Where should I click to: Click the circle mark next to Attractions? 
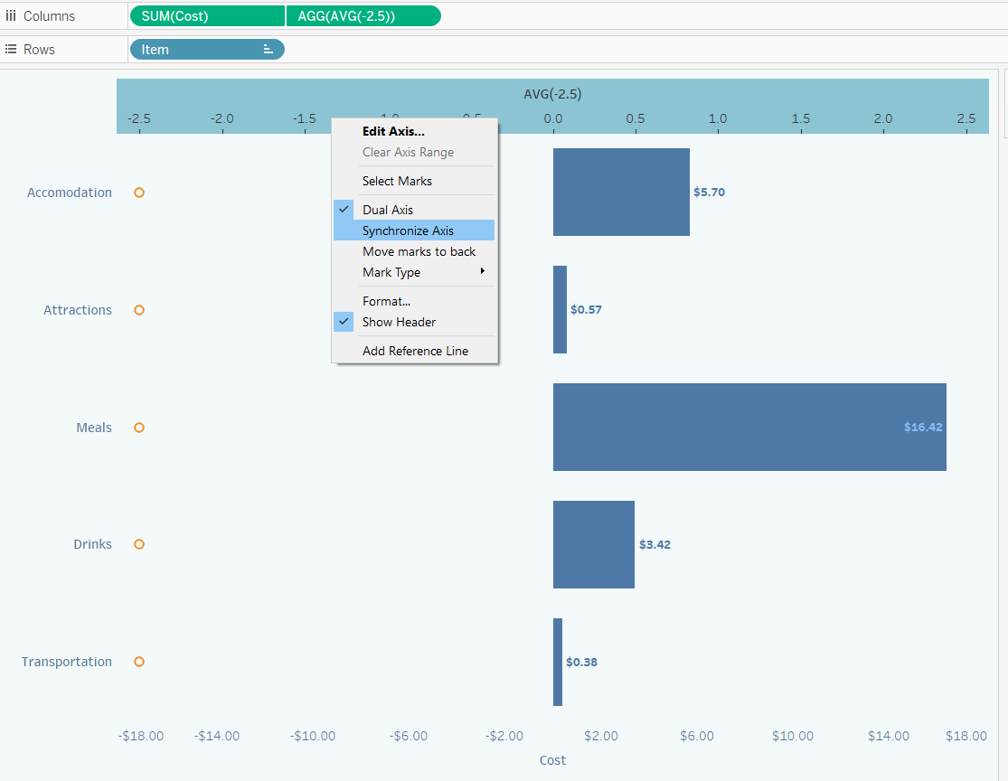(138, 310)
